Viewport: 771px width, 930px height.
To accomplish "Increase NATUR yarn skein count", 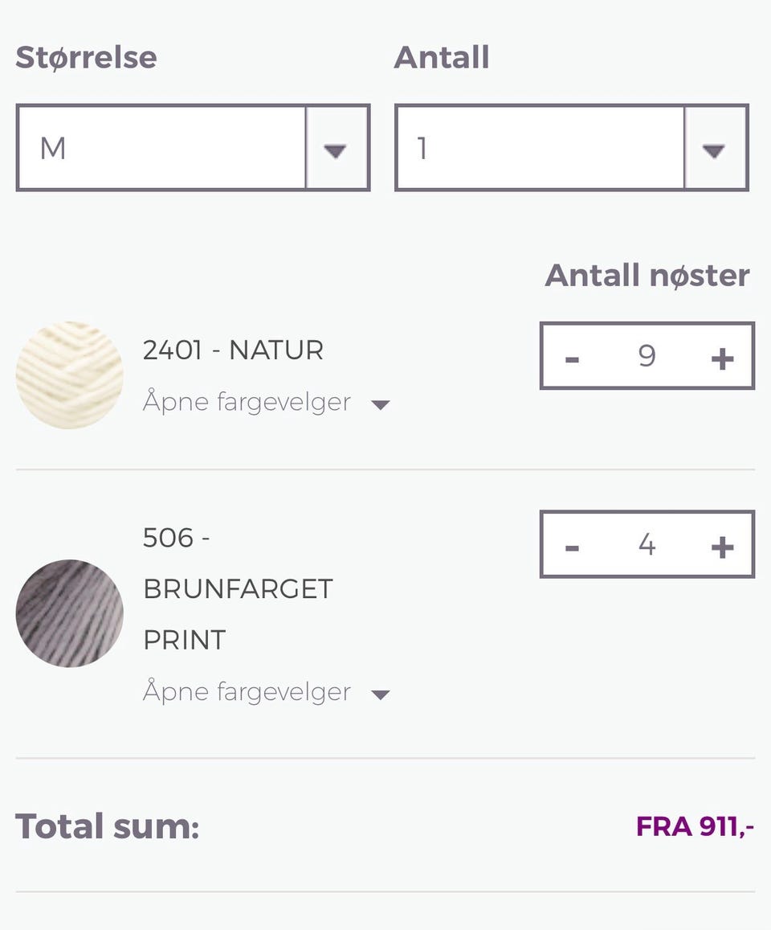I will pos(723,358).
